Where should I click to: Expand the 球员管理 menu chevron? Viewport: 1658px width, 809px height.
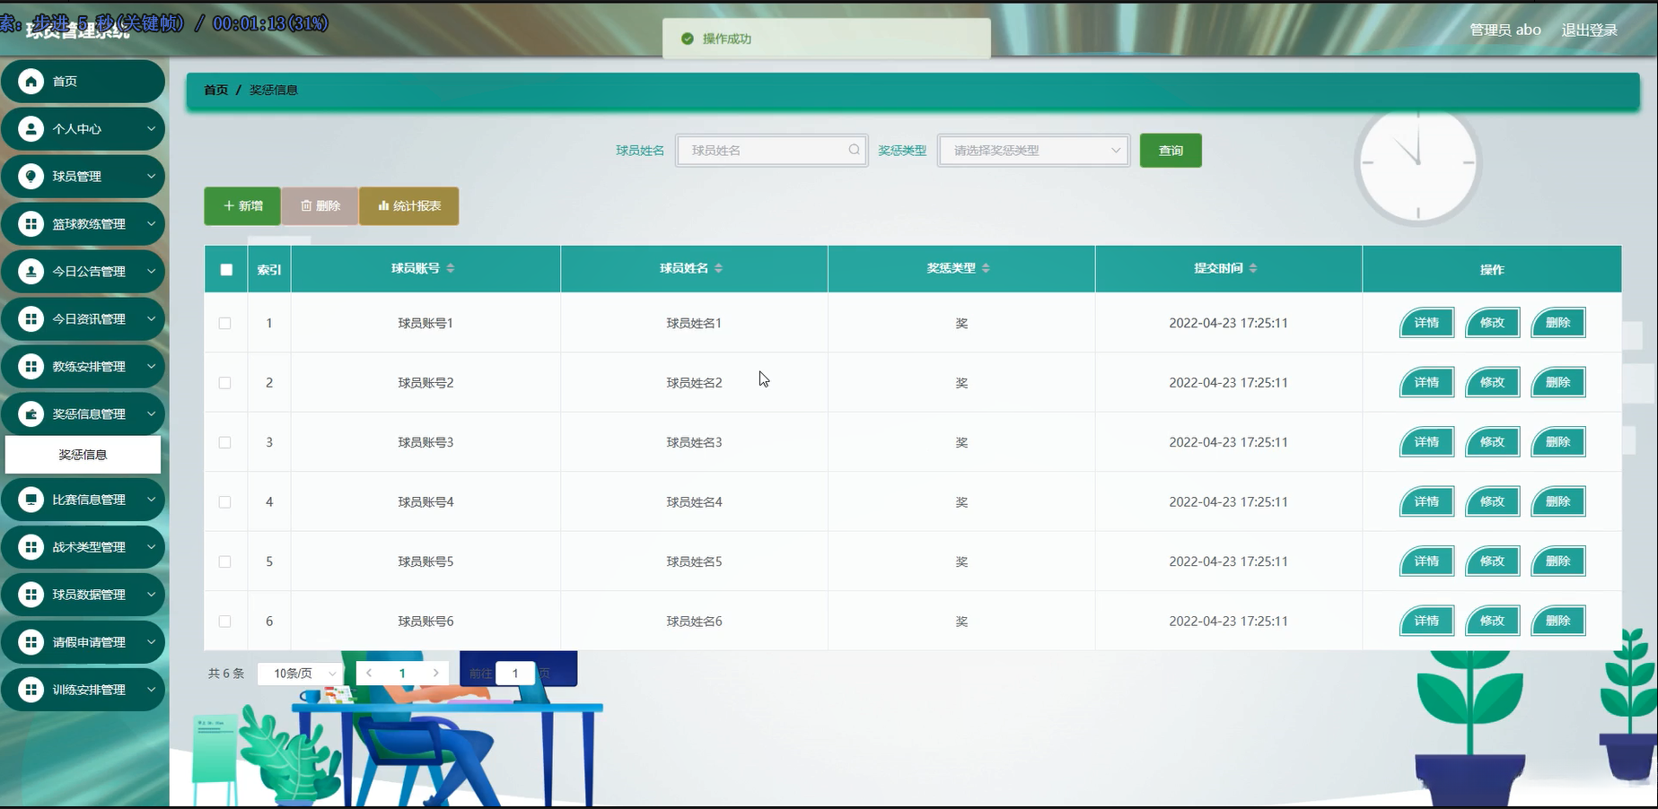(151, 177)
